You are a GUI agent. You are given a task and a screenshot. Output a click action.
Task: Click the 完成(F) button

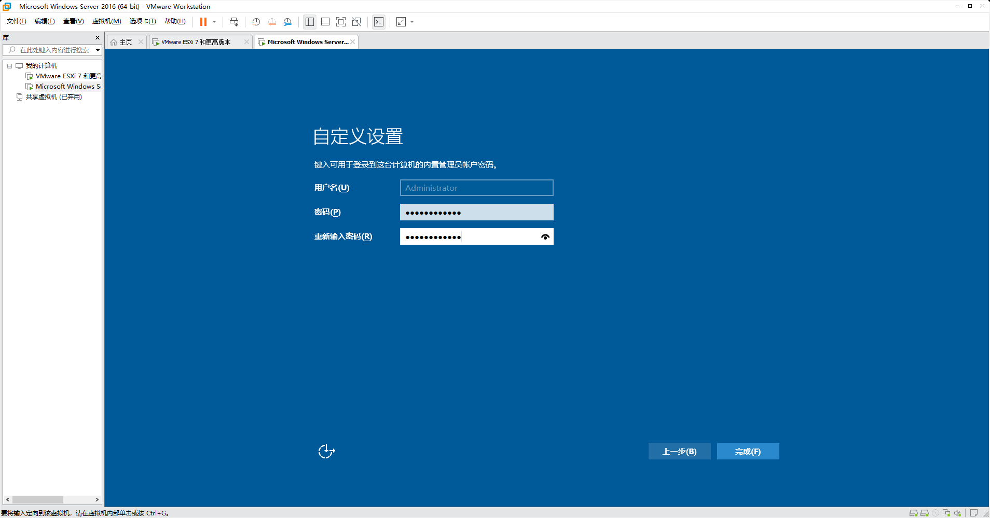pos(748,451)
